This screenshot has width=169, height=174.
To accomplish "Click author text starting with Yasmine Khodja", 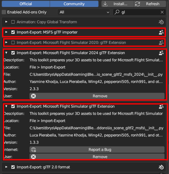I will click(x=96, y=82).
